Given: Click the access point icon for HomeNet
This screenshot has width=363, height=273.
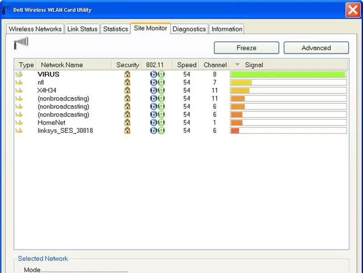Looking at the screenshot, I should 19,122.
